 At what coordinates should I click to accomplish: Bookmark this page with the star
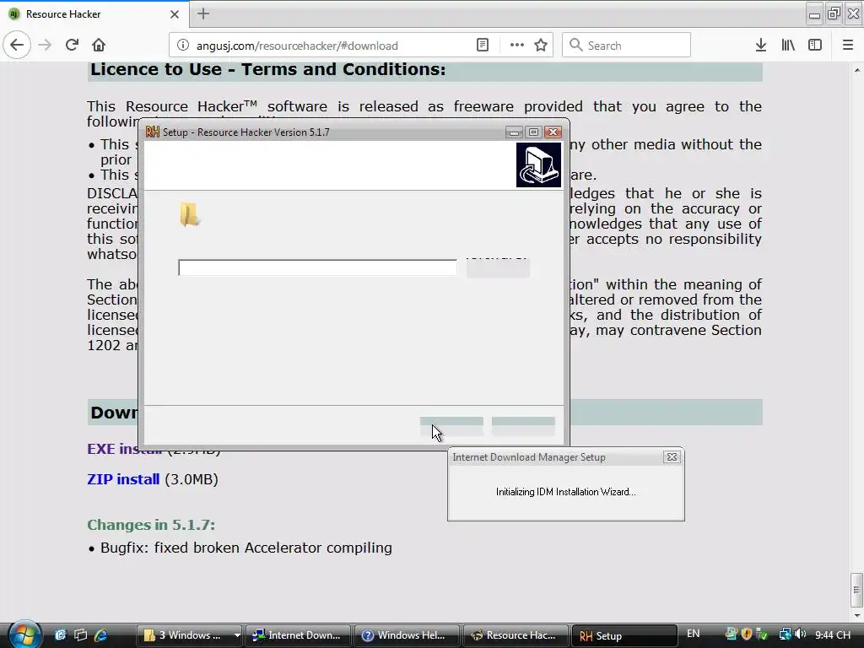[541, 46]
